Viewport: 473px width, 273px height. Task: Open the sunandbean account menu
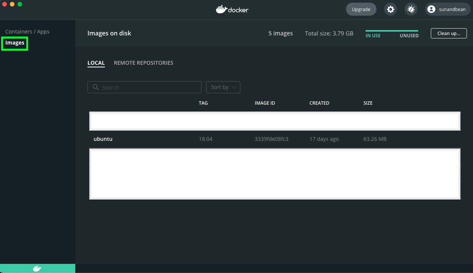tap(448, 10)
